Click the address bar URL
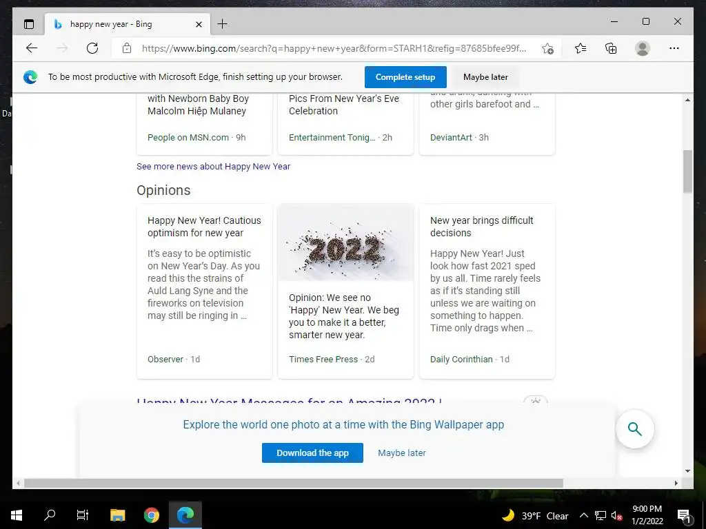The image size is (706, 529). [x=334, y=49]
